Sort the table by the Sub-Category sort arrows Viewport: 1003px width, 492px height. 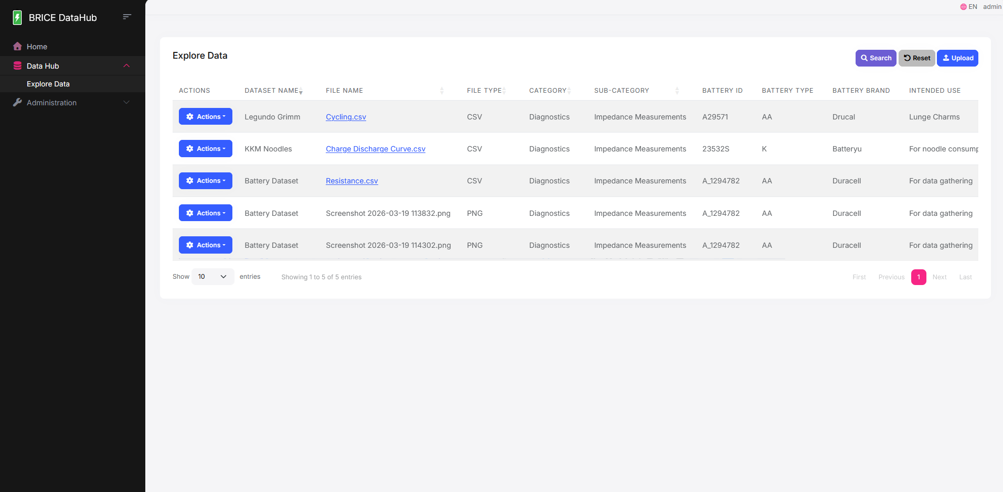pyautogui.click(x=677, y=91)
